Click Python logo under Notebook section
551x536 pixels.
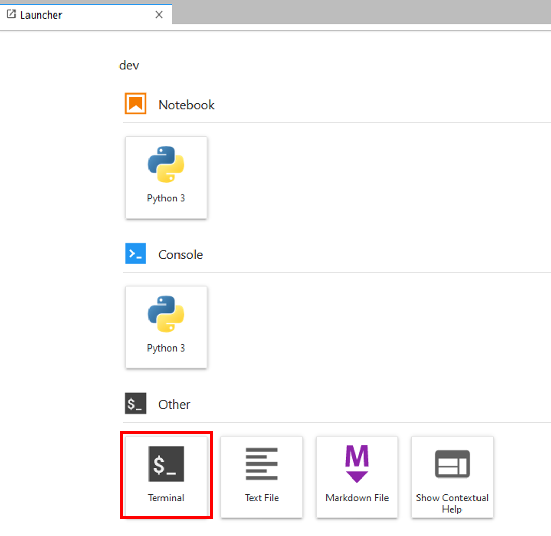pos(166,164)
